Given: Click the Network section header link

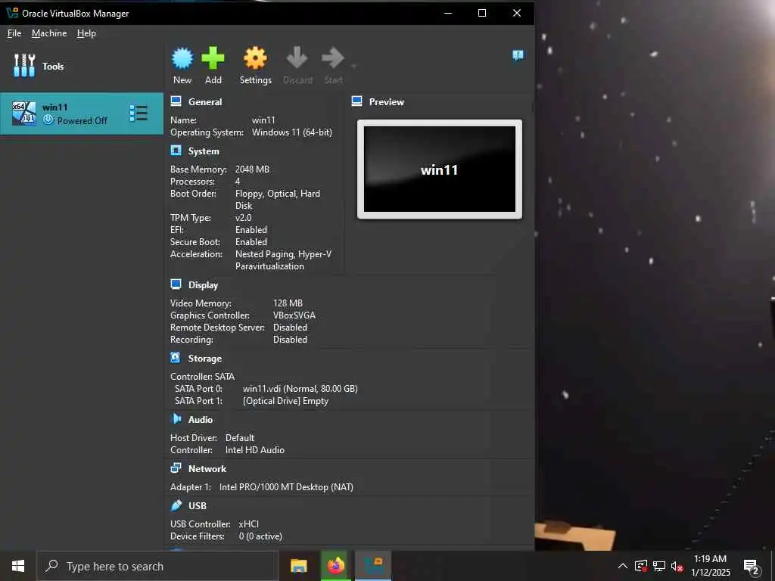Looking at the screenshot, I should (207, 469).
